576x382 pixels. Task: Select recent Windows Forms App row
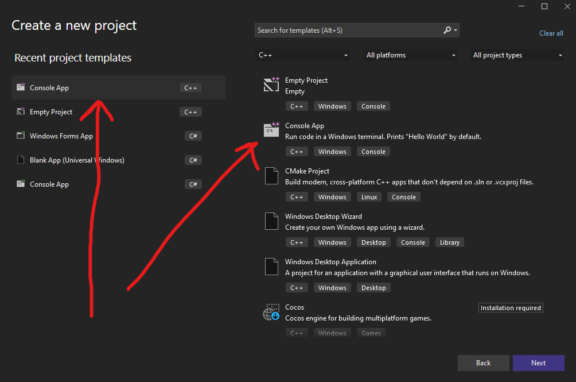(118, 136)
